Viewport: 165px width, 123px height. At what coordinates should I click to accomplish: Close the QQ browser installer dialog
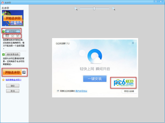pyautogui.click(x=133, y=43)
